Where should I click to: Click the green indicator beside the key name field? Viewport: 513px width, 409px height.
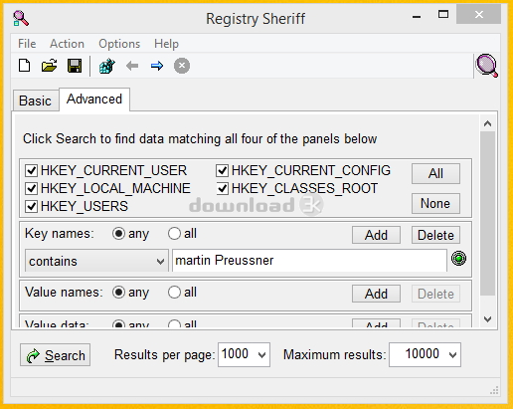[x=458, y=258]
